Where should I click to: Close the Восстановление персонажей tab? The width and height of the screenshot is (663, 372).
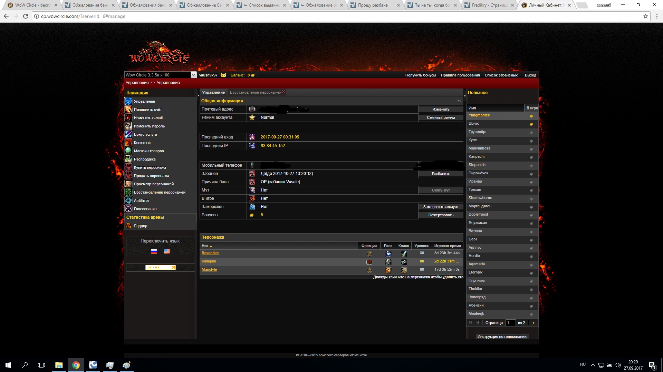tap(284, 92)
